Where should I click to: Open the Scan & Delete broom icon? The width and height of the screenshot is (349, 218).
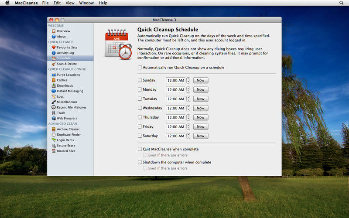pyautogui.click(x=54, y=64)
